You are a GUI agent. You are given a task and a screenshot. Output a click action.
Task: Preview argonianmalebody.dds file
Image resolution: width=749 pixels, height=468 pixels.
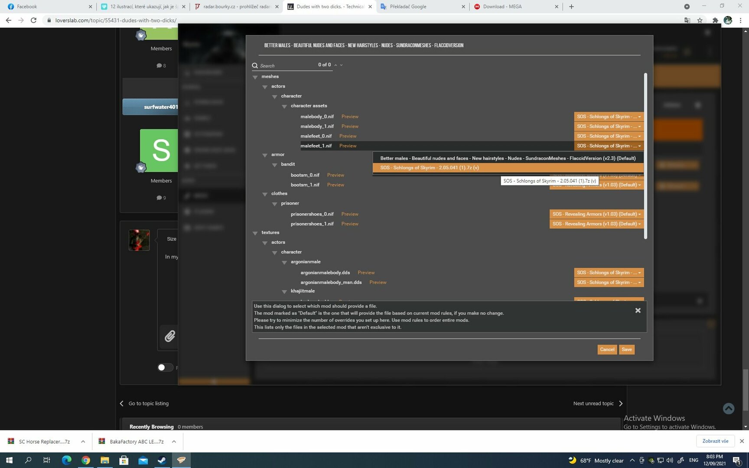click(366, 273)
